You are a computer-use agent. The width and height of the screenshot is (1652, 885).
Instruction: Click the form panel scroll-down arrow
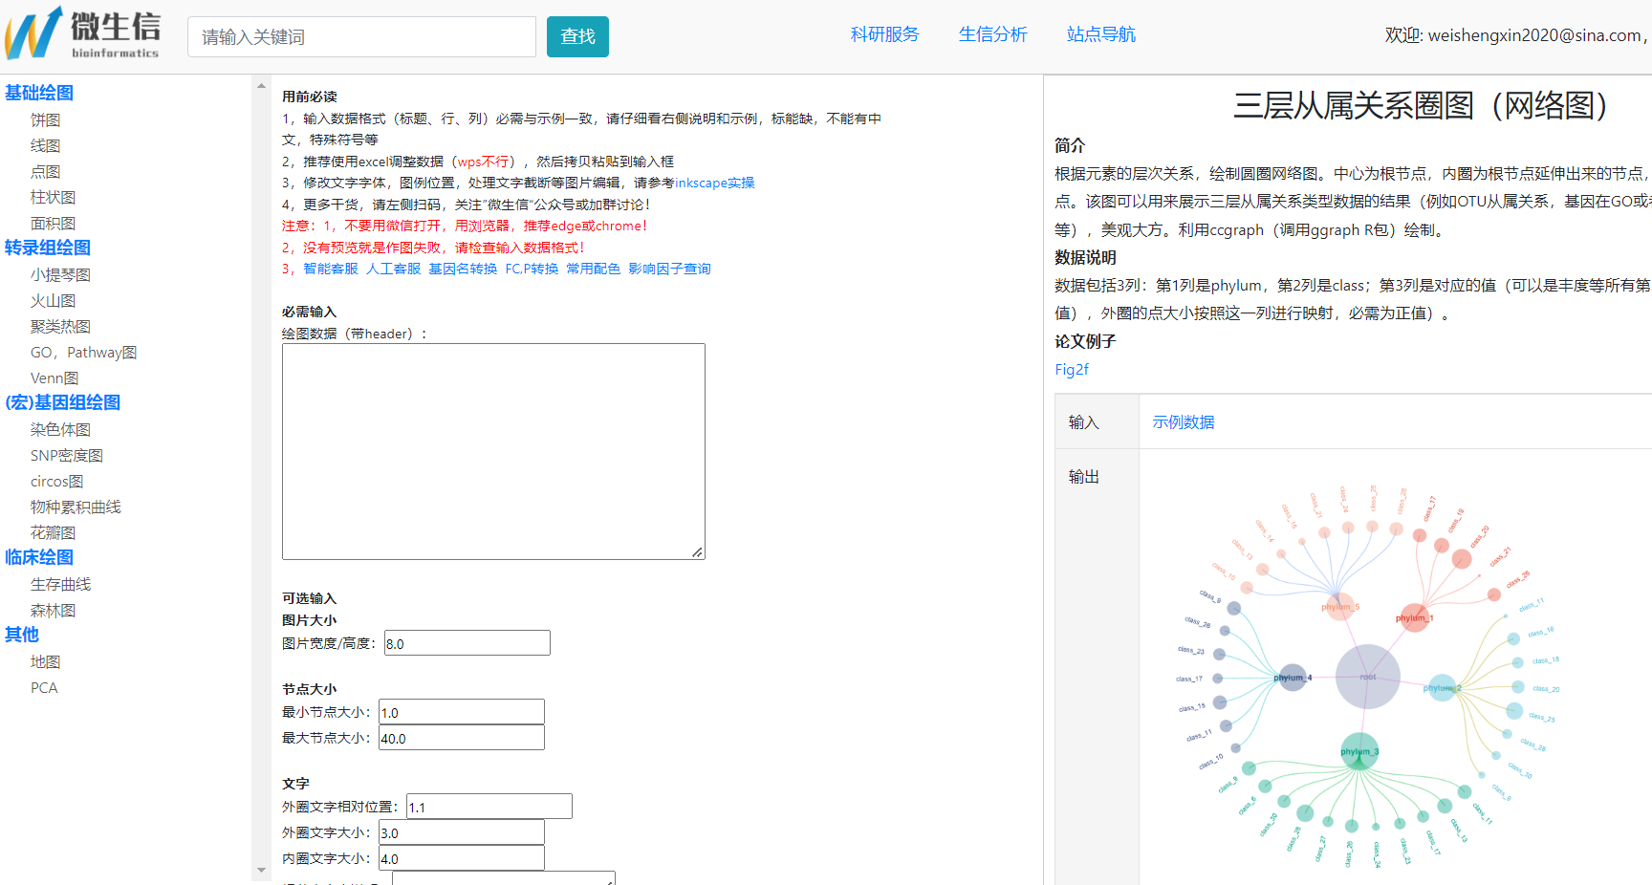pos(261,871)
